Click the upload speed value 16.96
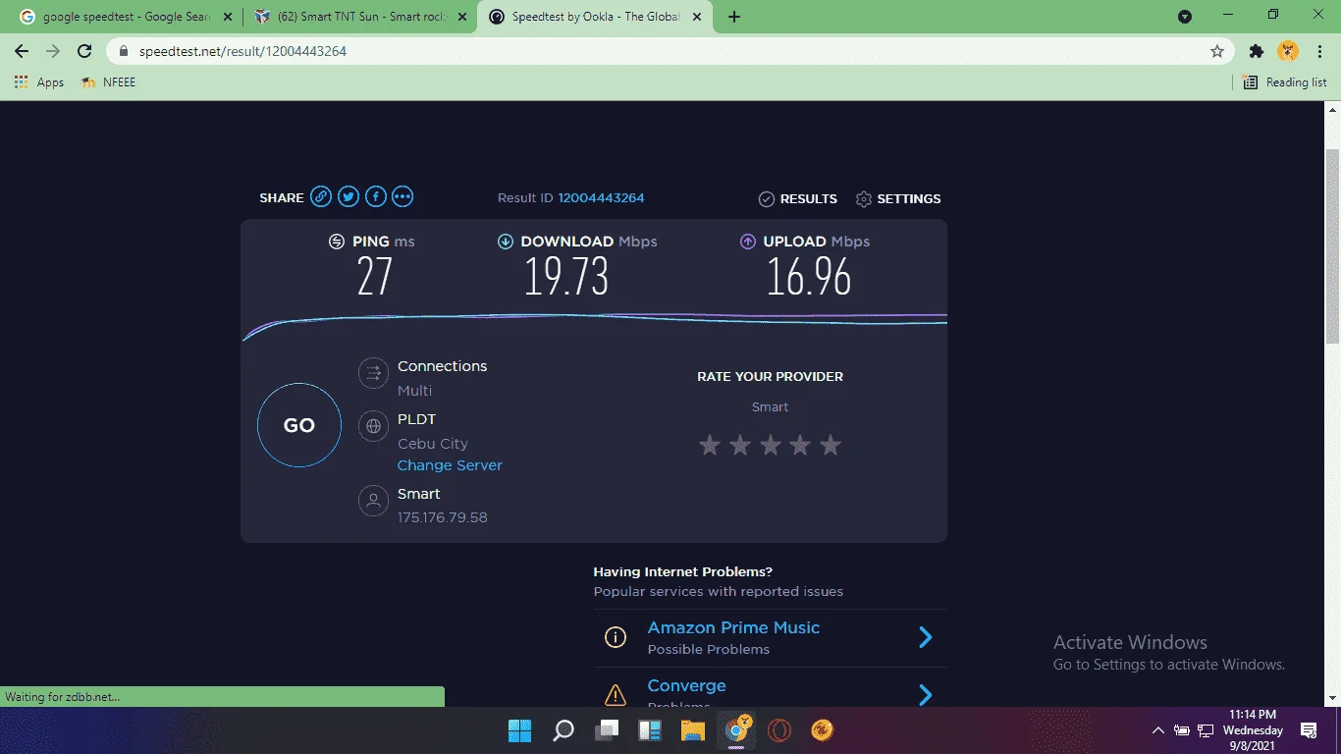 [x=809, y=277]
